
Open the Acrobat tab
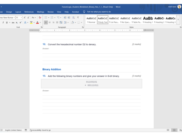pos(75,12)
